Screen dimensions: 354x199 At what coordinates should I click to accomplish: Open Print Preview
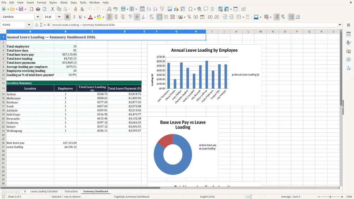click(45, 9)
